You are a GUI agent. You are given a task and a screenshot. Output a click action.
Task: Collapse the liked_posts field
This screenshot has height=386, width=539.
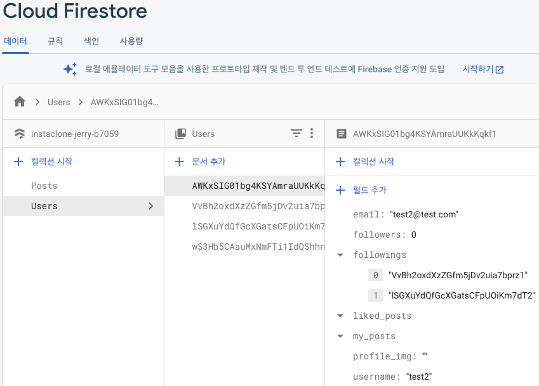click(340, 316)
